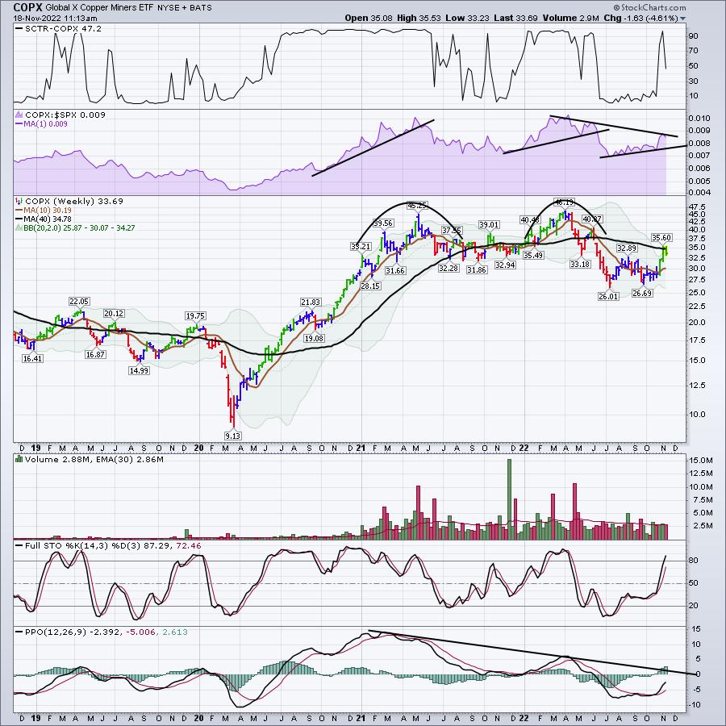726x726 pixels.
Task: Click the COPX:$SPX relative strength legend marker
Action: (x=18, y=115)
